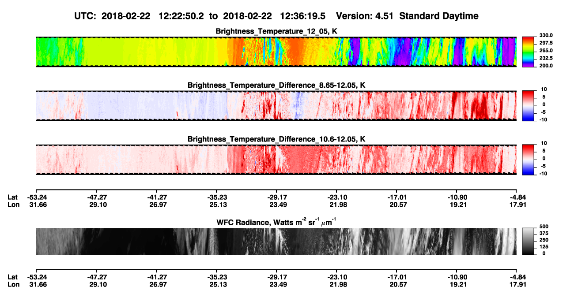Screen dimensions: 574x294
Task: Click the 'UTC:' label in the header
Action: click(x=87, y=16)
